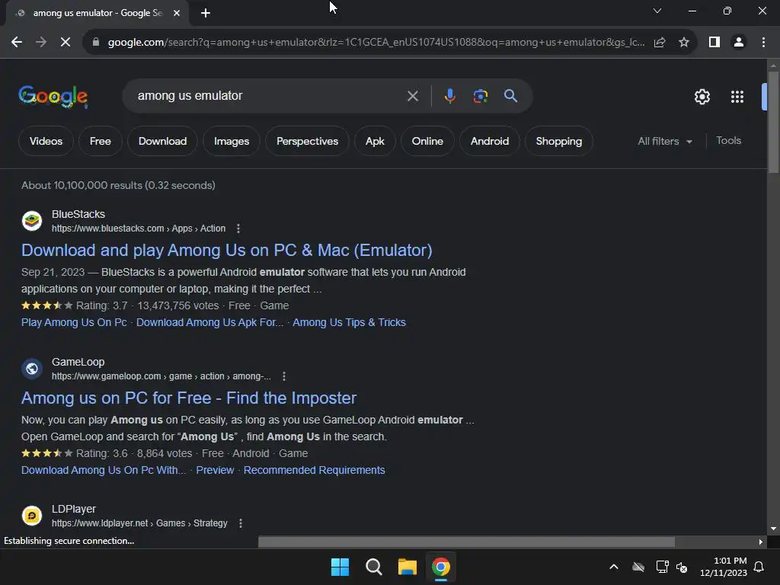Select the Images filter chip

click(232, 141)
